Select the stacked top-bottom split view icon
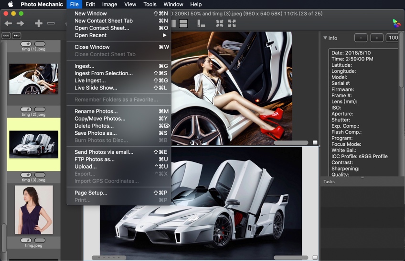 tap(183, 23)
